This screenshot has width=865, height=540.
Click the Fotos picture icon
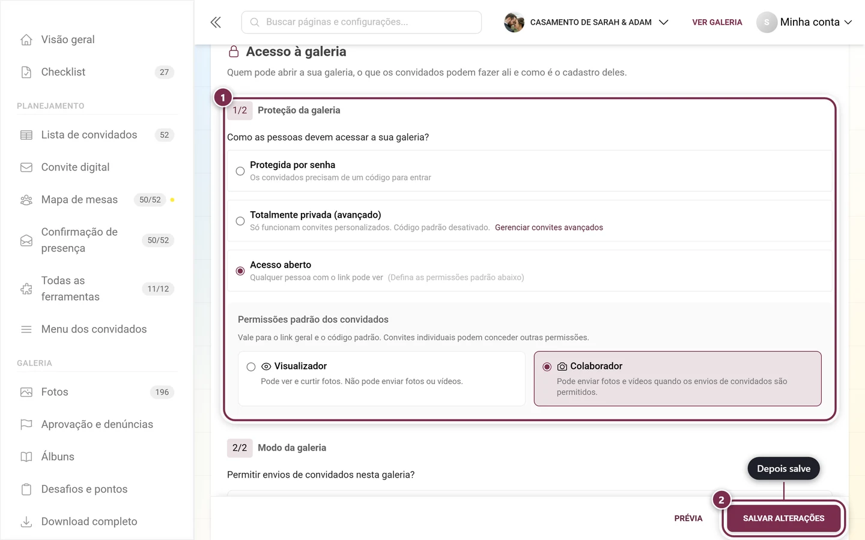[26, 392]
